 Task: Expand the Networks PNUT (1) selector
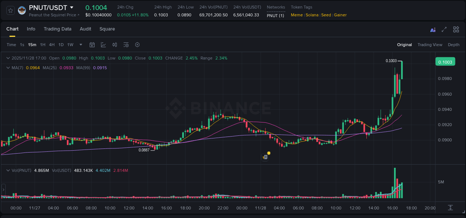275,15
